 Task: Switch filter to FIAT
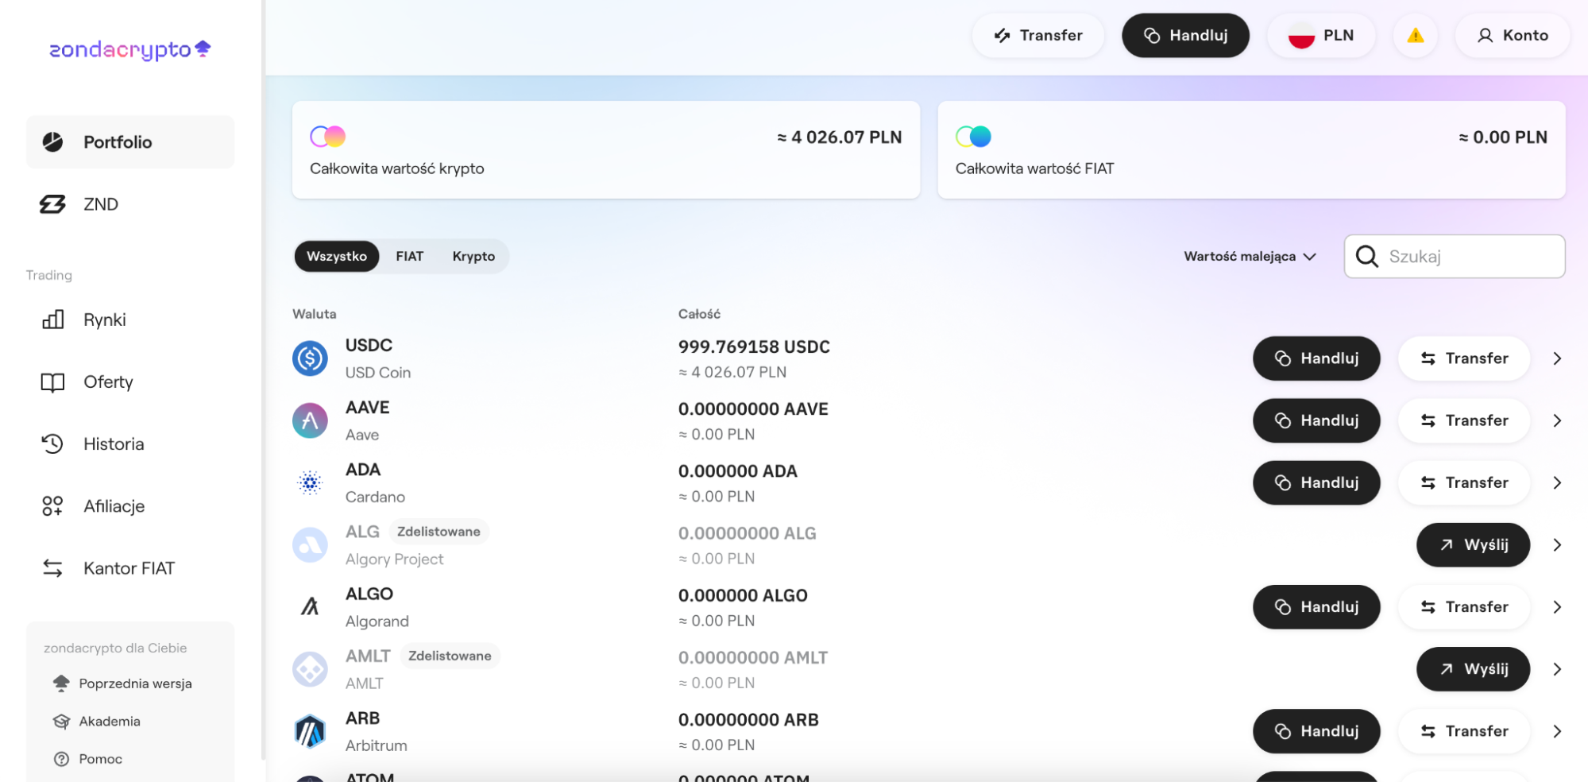pyautogui.click(x=409, y=257)
